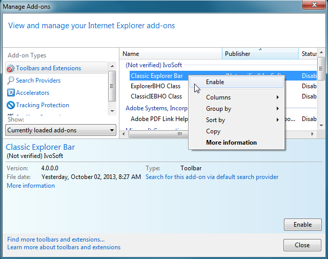This screenshot has height=259, width=328.
Task: Open Learn more about toolbars link
Action: pos(64,247)
